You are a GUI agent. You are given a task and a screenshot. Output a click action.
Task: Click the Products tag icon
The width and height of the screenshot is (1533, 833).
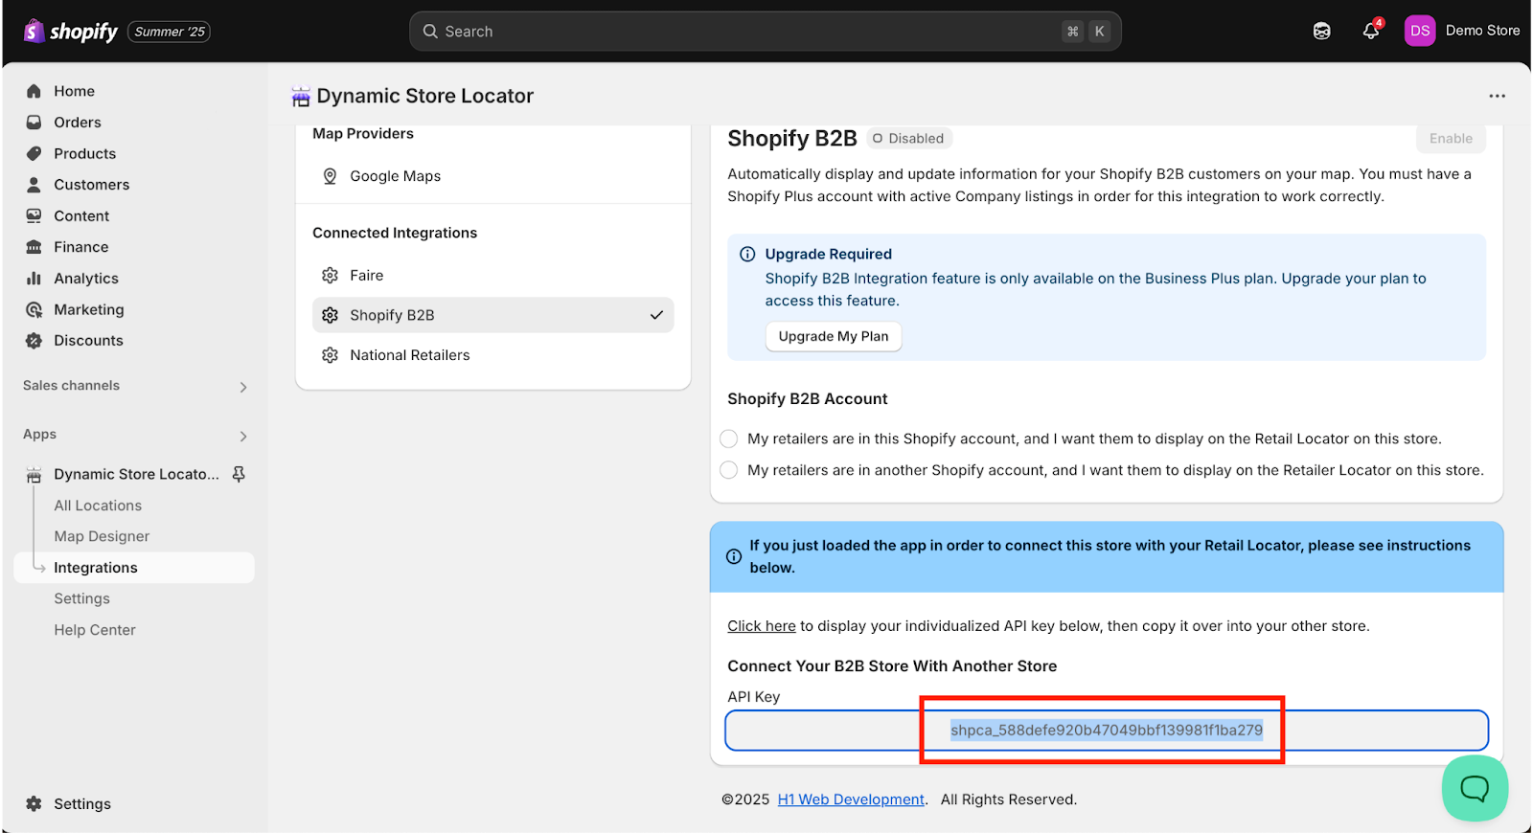34,153
